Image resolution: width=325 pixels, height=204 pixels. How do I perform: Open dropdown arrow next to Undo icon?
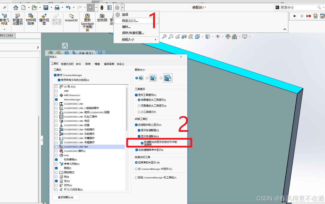point(74,8)
